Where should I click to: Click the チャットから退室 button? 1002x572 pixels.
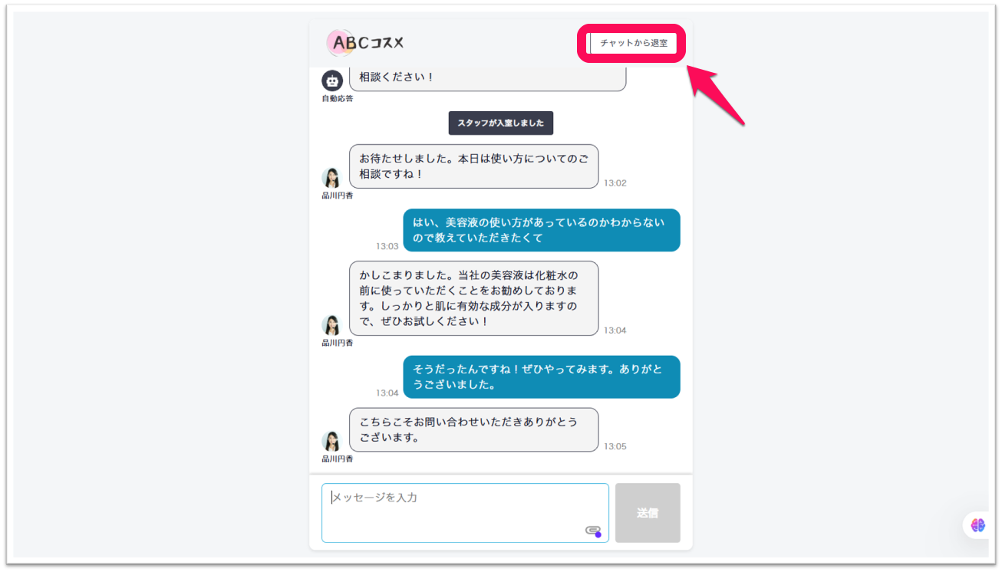click(x=633, y=43)
